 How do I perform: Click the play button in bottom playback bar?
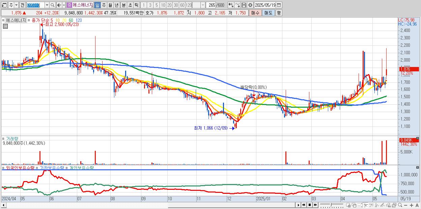click(x=299, y=205)
